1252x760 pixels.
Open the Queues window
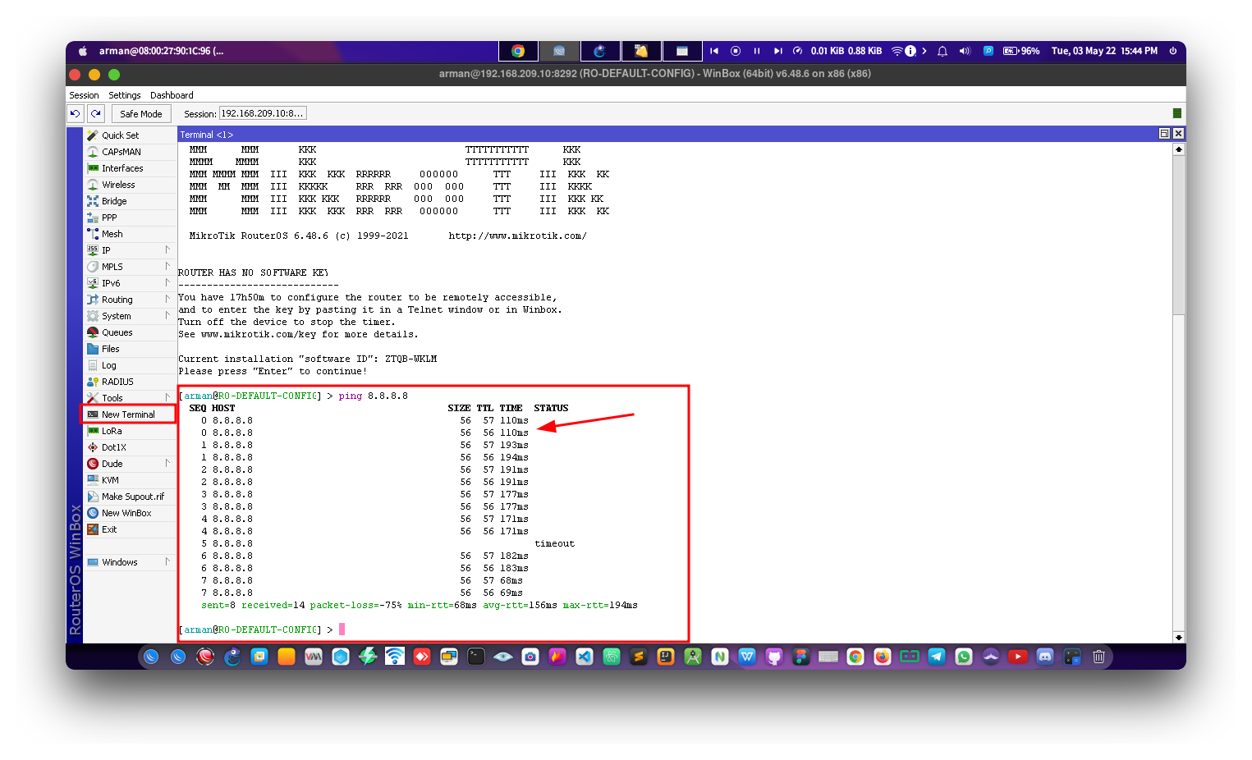tap(117, 332)
